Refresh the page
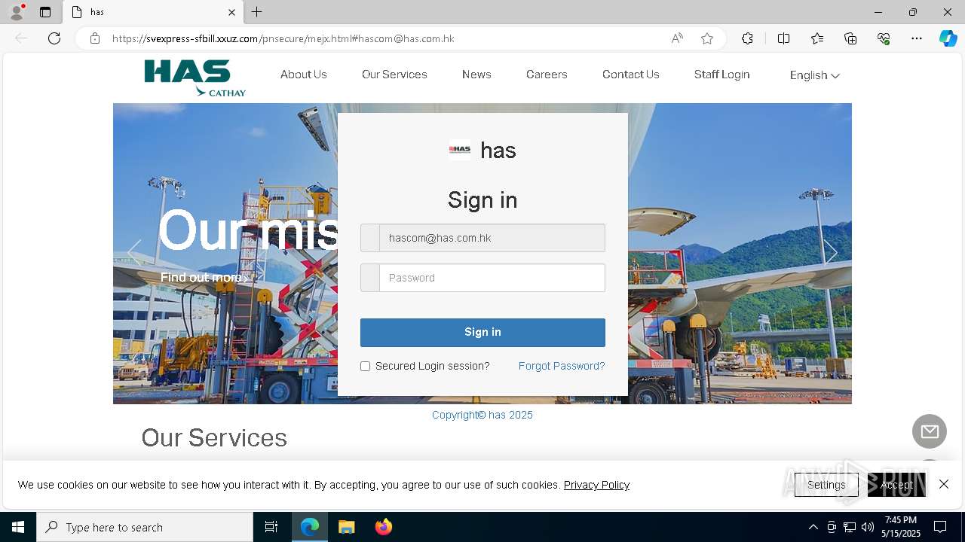 click(54, 38)
